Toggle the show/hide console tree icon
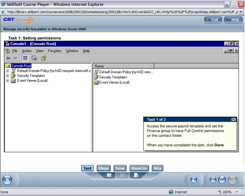The height and width of the screenshot is (196, 245). pos(25,58)
